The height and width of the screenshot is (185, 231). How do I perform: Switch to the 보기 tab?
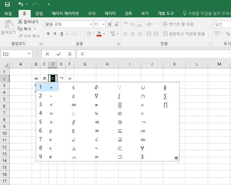[x=145, y=14]
